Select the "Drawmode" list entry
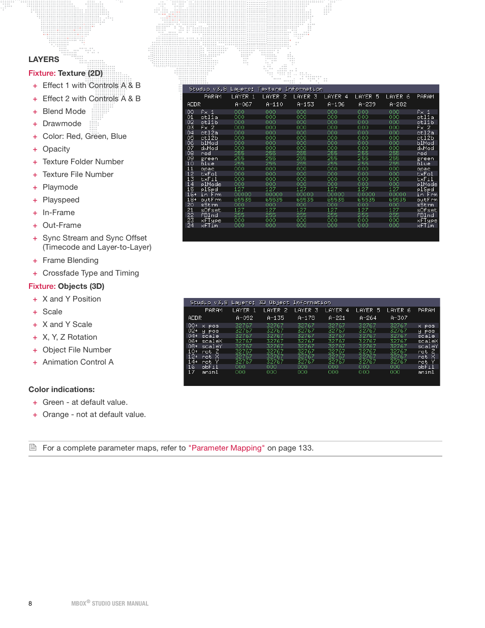 [62, 124]
